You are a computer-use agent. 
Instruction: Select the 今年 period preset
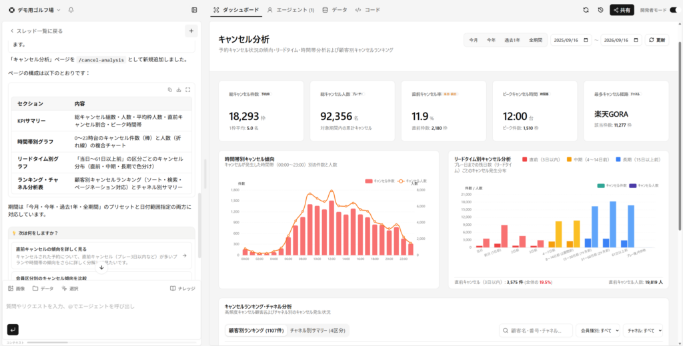pyautogui.click(x=492, y=40)
